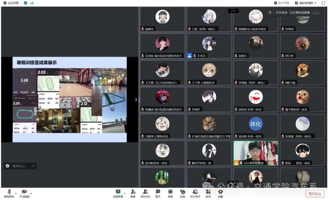
Task: Select the 22计算机杜嘉壕 video tile
Action: coord(255,153)
